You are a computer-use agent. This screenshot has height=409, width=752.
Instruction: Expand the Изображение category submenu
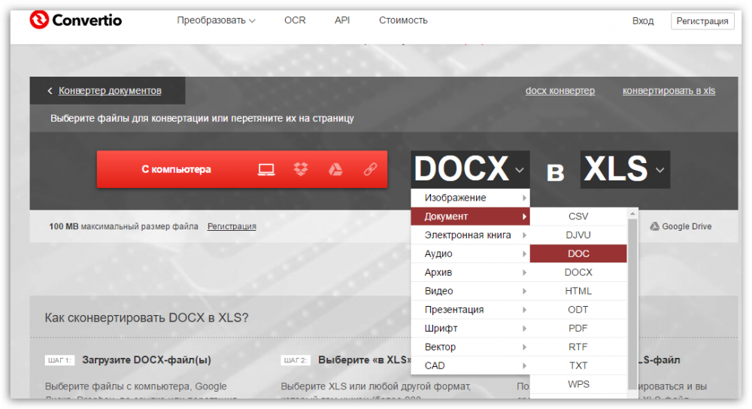pyautogui.click(x=470, y=198)
